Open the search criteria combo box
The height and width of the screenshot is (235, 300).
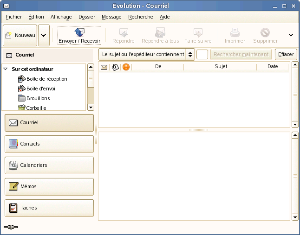click(x=147, y=54)
